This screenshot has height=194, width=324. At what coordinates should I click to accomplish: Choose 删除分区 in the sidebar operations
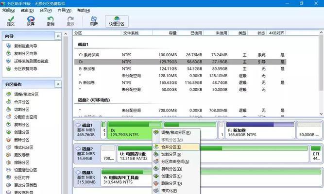pyautogui.click(x=22, y=140)
